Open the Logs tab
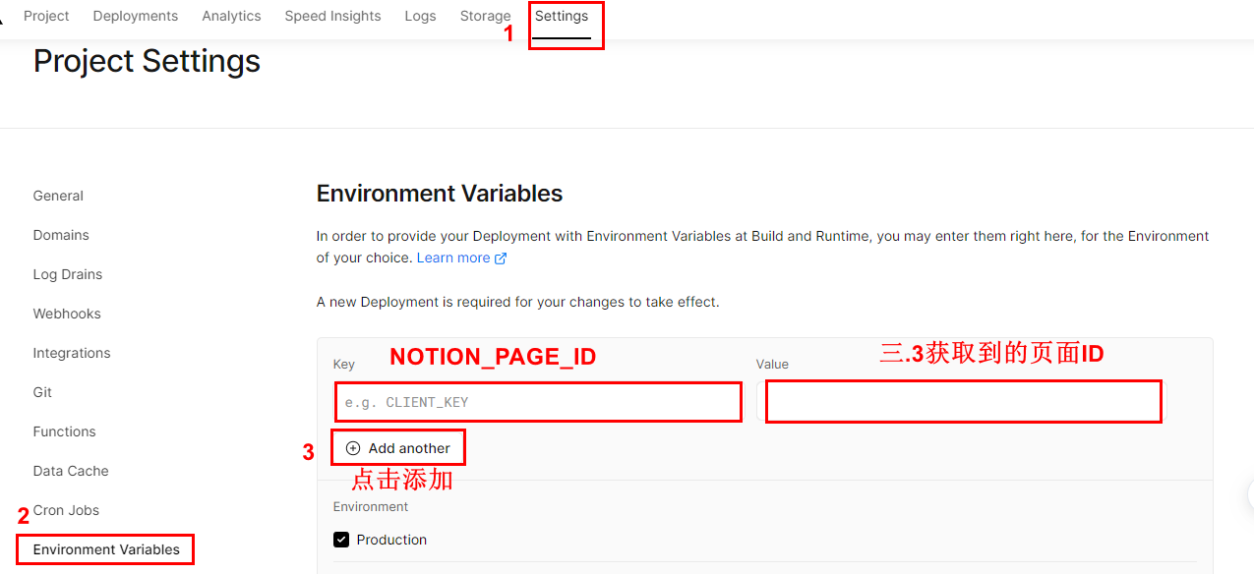This screenshot has height=574, width=1254. click(x=420, y=16)
